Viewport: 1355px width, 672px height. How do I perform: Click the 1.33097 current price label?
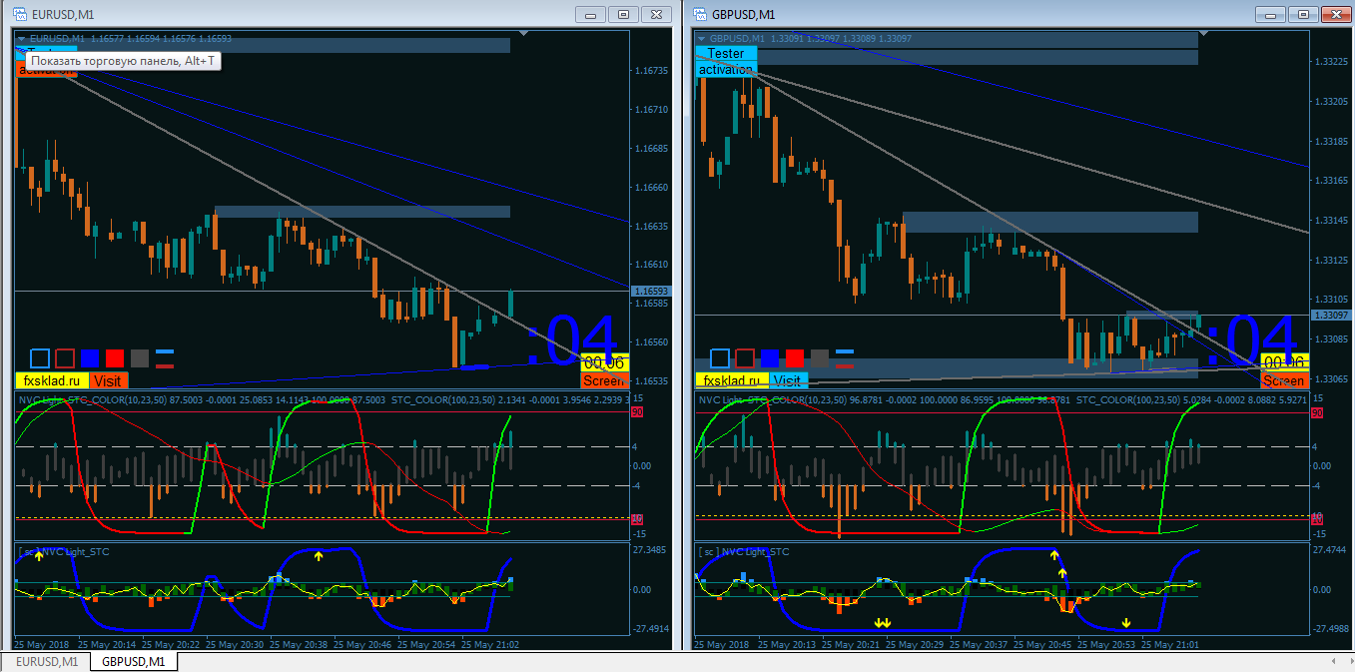[x=1331, y=316]
